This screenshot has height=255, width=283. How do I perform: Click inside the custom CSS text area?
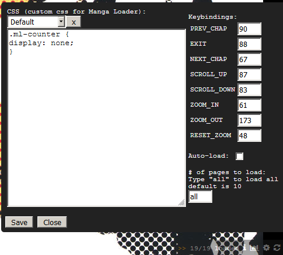tap(96, 118)
